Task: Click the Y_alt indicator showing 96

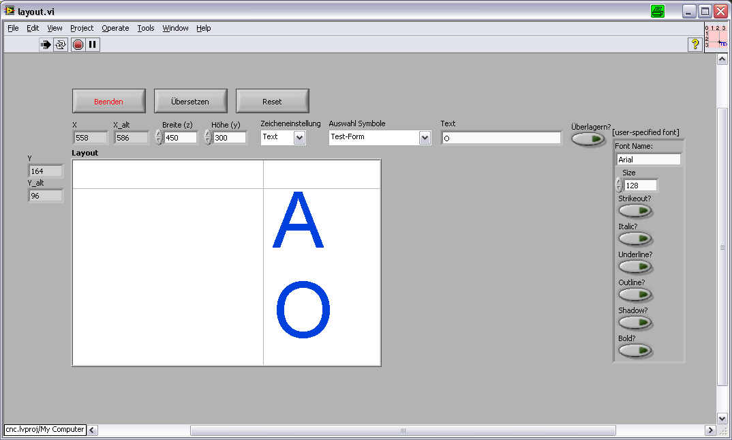Action: click(x=46, y=196)
